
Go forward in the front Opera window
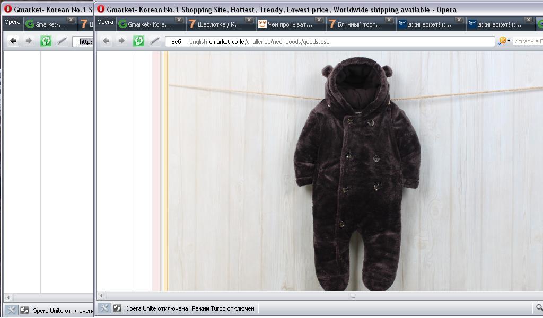tap(121, 41)
